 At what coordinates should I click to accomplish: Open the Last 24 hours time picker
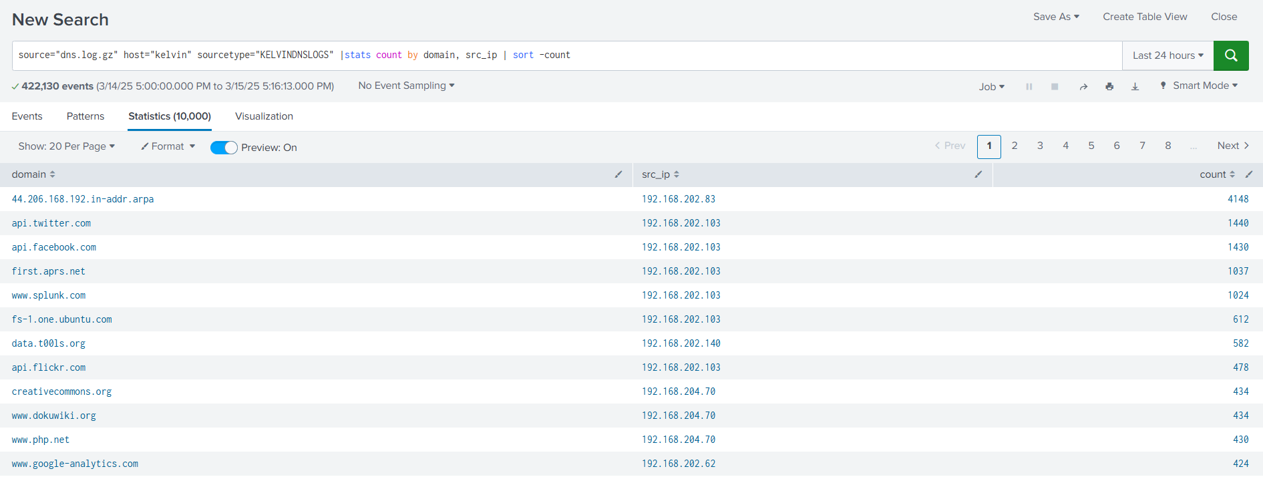[x=1167, y=55]
